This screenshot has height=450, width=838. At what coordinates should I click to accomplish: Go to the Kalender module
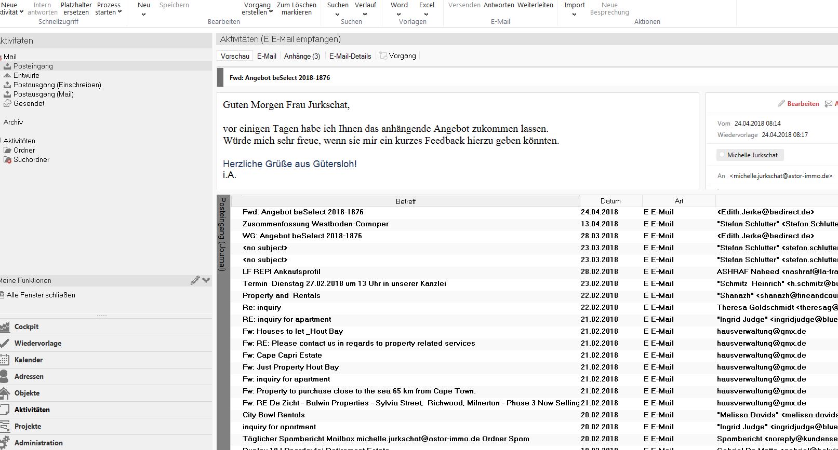pos(28,360)
